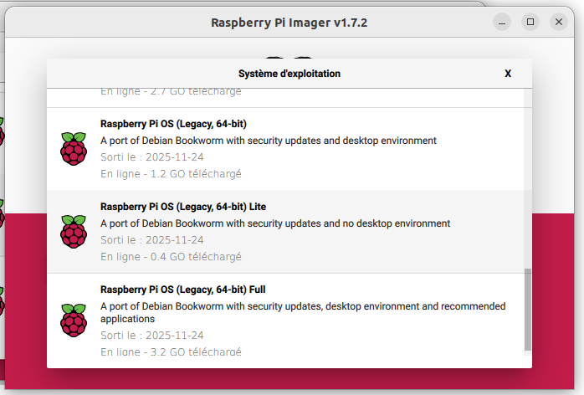This screenshot has width=584, height=395.
Task: Click the raspberry icon beside the Full entry
Action: point(74,320)
